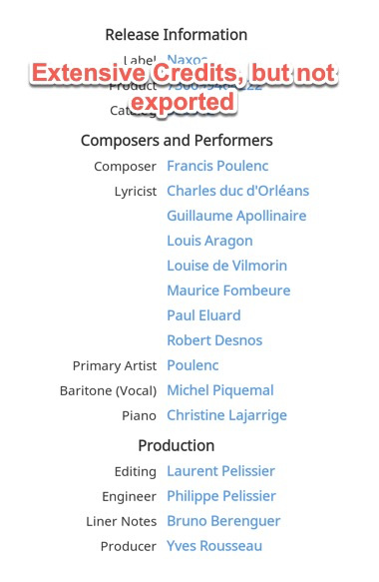Viewport: 379px width, 582px height.
Task: Open pianist Christine Lajarrige link
Action: (x=227, y=415)
